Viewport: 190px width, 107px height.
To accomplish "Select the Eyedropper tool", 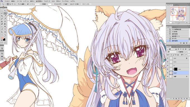I will tap(5, 16).
